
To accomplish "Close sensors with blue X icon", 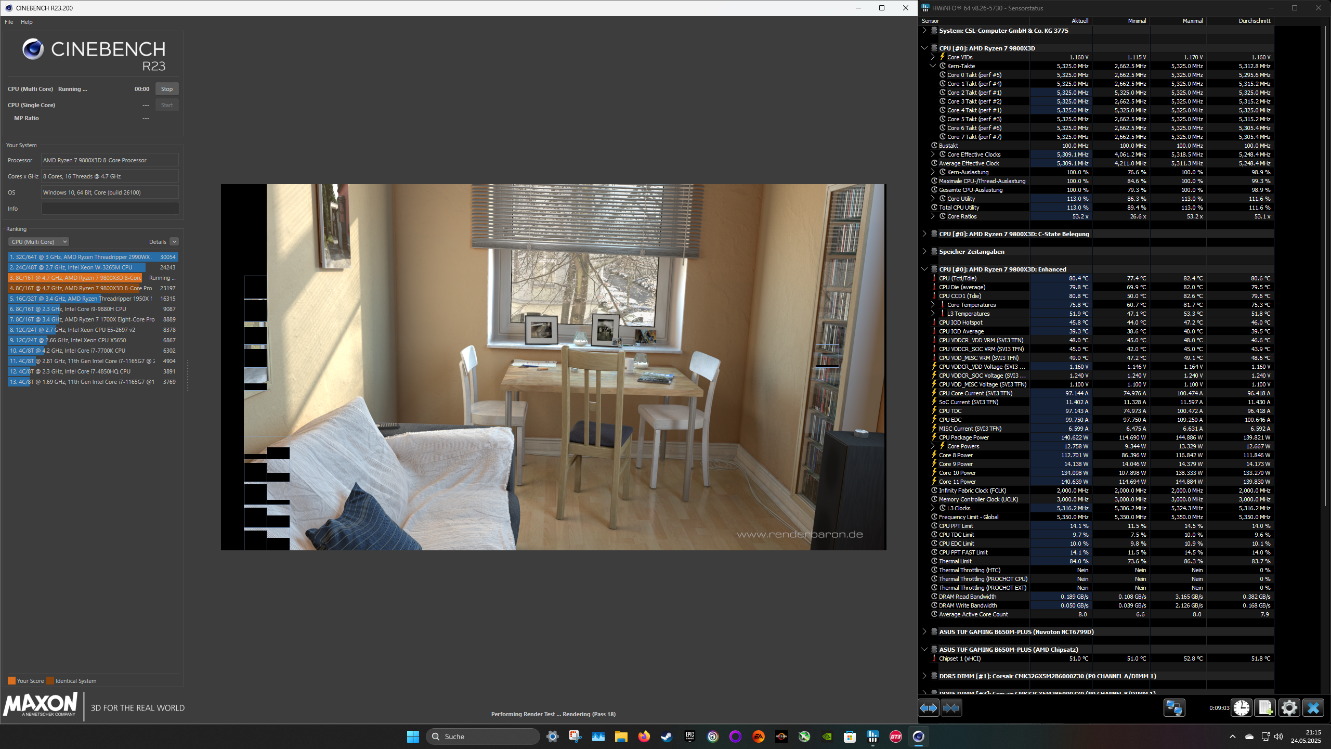I will (x=1313, y=708).
